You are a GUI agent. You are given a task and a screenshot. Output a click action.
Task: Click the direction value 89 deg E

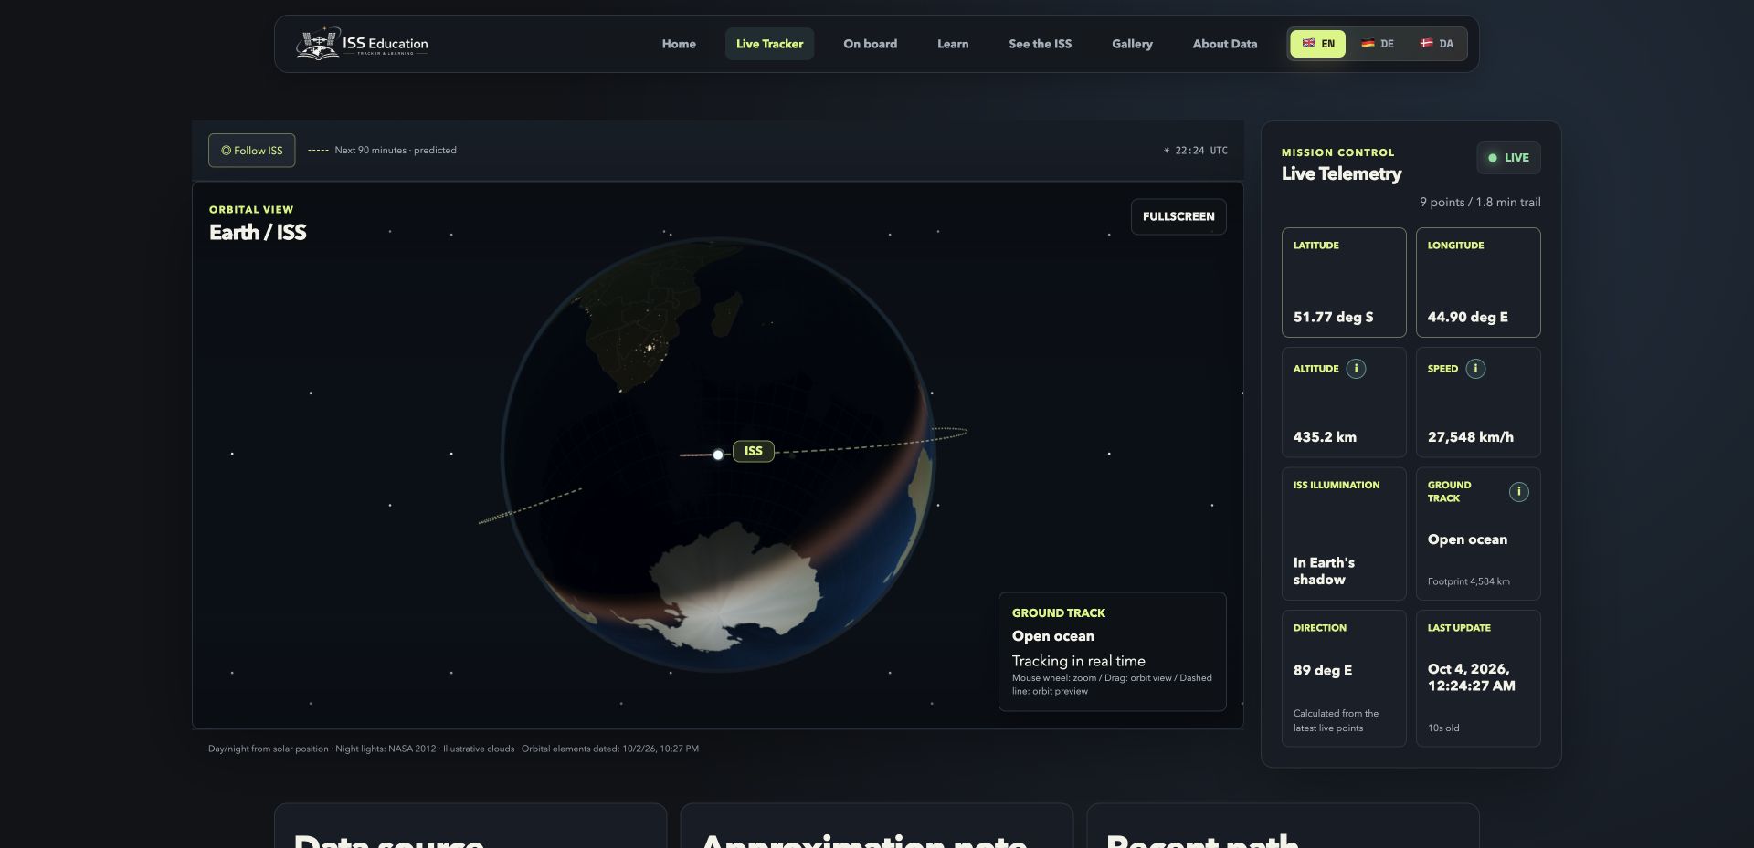[1322, 670]
